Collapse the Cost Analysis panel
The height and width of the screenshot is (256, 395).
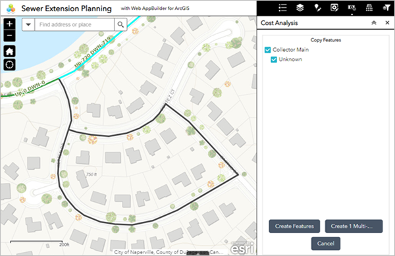pos(374,23)
